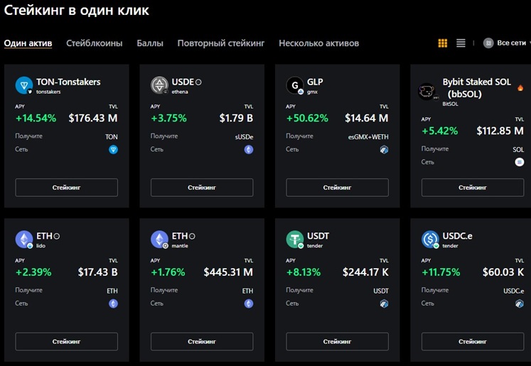The height and width of the screenshot is (366, 531).
Task: Click the GLP gmx logo
Action: point(295,85)
